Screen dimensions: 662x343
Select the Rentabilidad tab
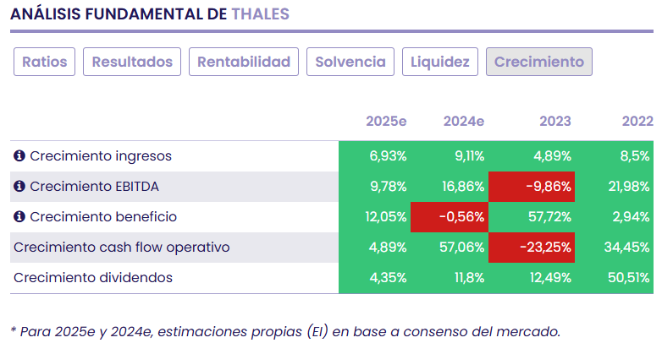(244, 62)
